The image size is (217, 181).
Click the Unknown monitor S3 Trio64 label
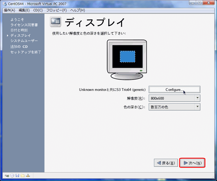112,90
